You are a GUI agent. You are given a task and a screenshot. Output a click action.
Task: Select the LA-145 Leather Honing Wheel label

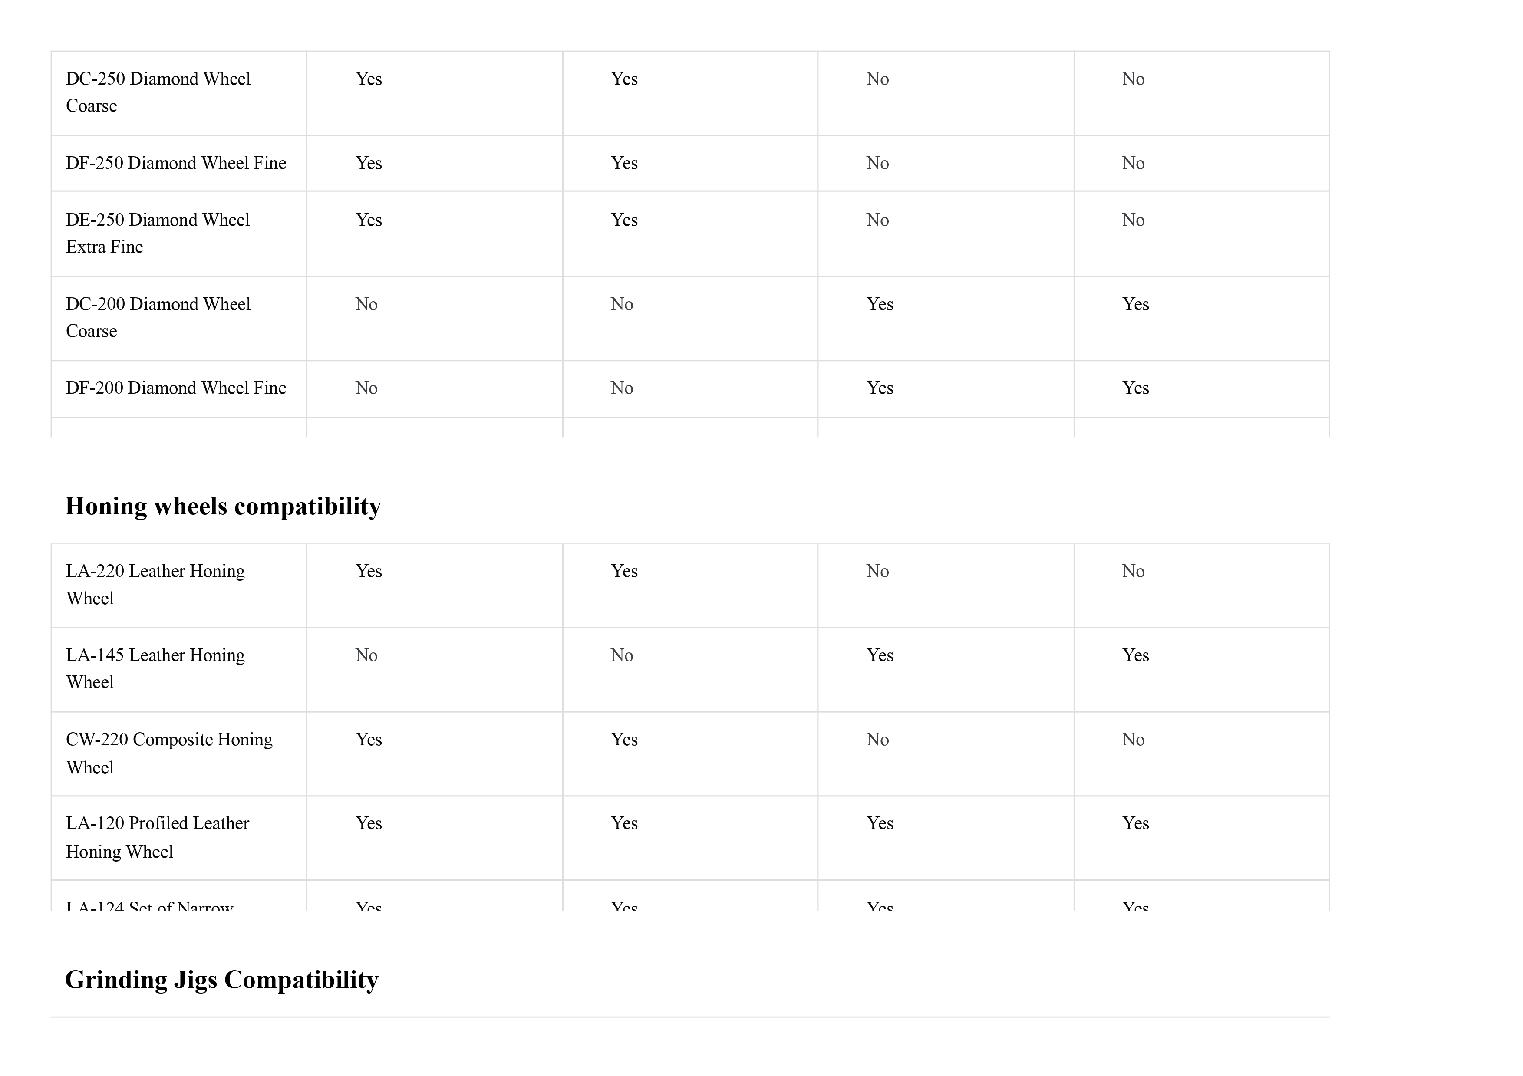[x=155, y=668]
